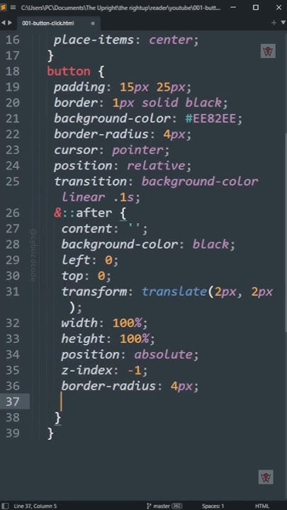Viewport: 287px width, 510px height.
Task: Click the Line 37, Column 5 indicator
Action: 35,506
